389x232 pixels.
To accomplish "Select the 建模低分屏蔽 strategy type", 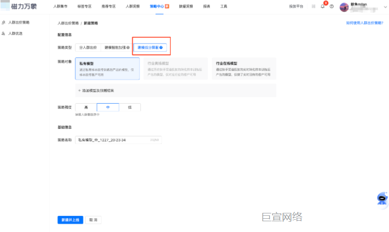I will pyautogui.click(x=150, y=47).
